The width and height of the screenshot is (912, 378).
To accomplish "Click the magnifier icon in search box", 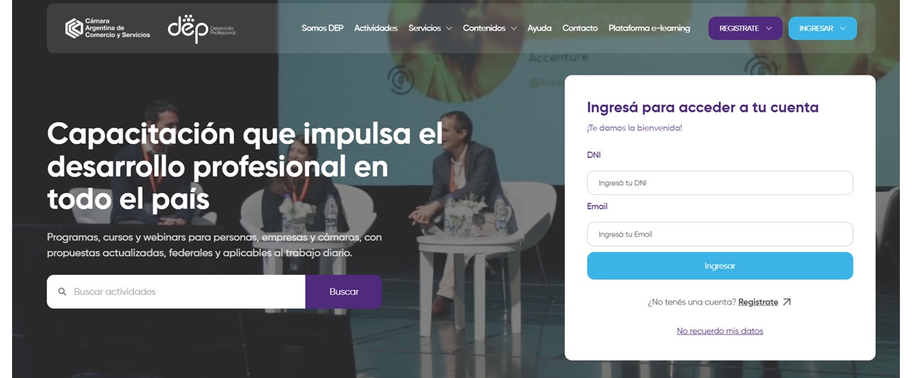I will (62, 292).
